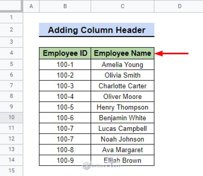203x176 pixels.
Task: Select column A header
Action: (x=31, y=6)
